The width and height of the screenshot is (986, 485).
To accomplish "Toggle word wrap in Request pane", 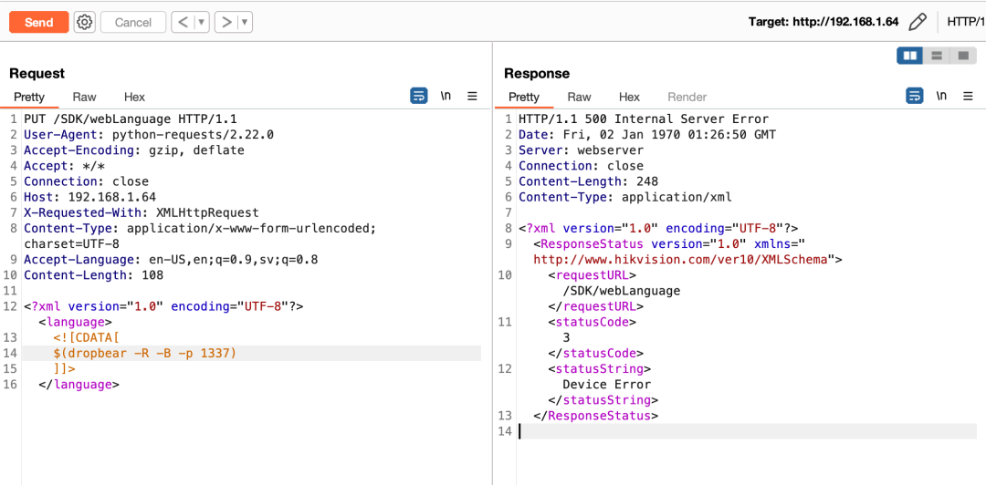I will (x=419, y=96).
